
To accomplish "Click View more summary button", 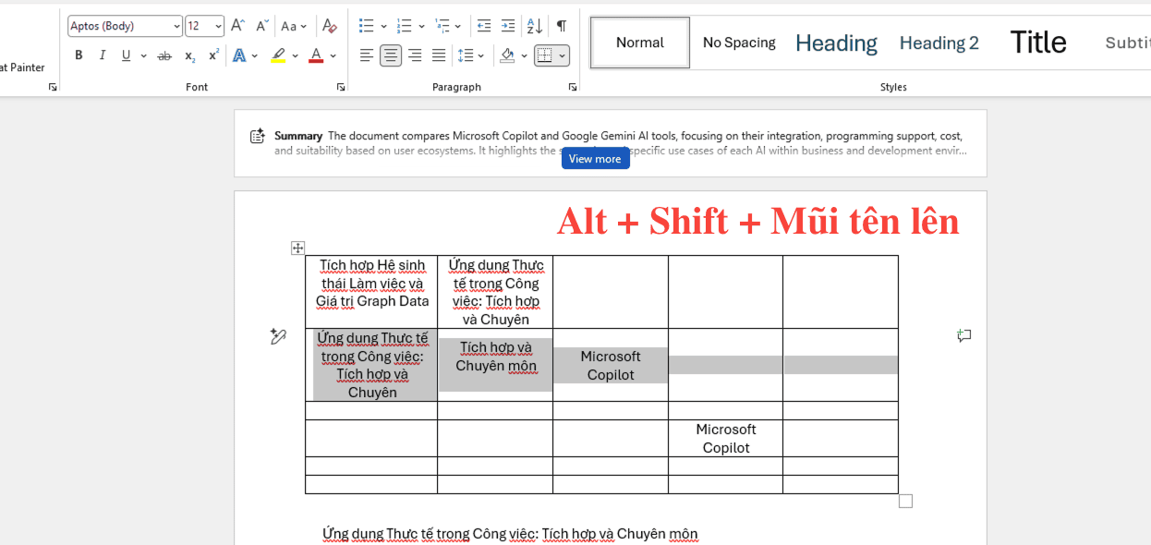I will pyautogui.click(x=595, y=159).
